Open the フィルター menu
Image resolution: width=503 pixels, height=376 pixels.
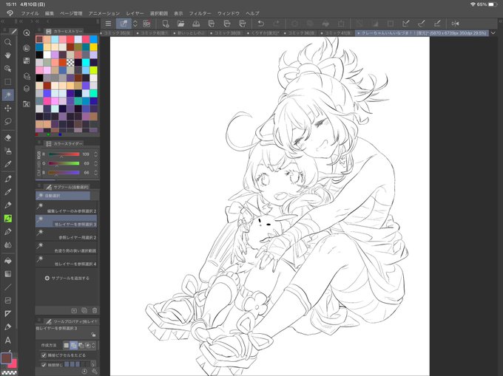200,13
